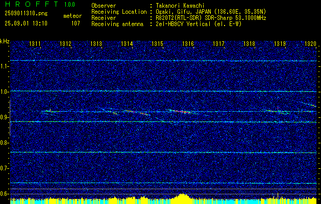The width and height of the screenshot is (321, 204).
Task: Click the 2el-HB9CV Vertical antenna text
Action: click(199, 24)
